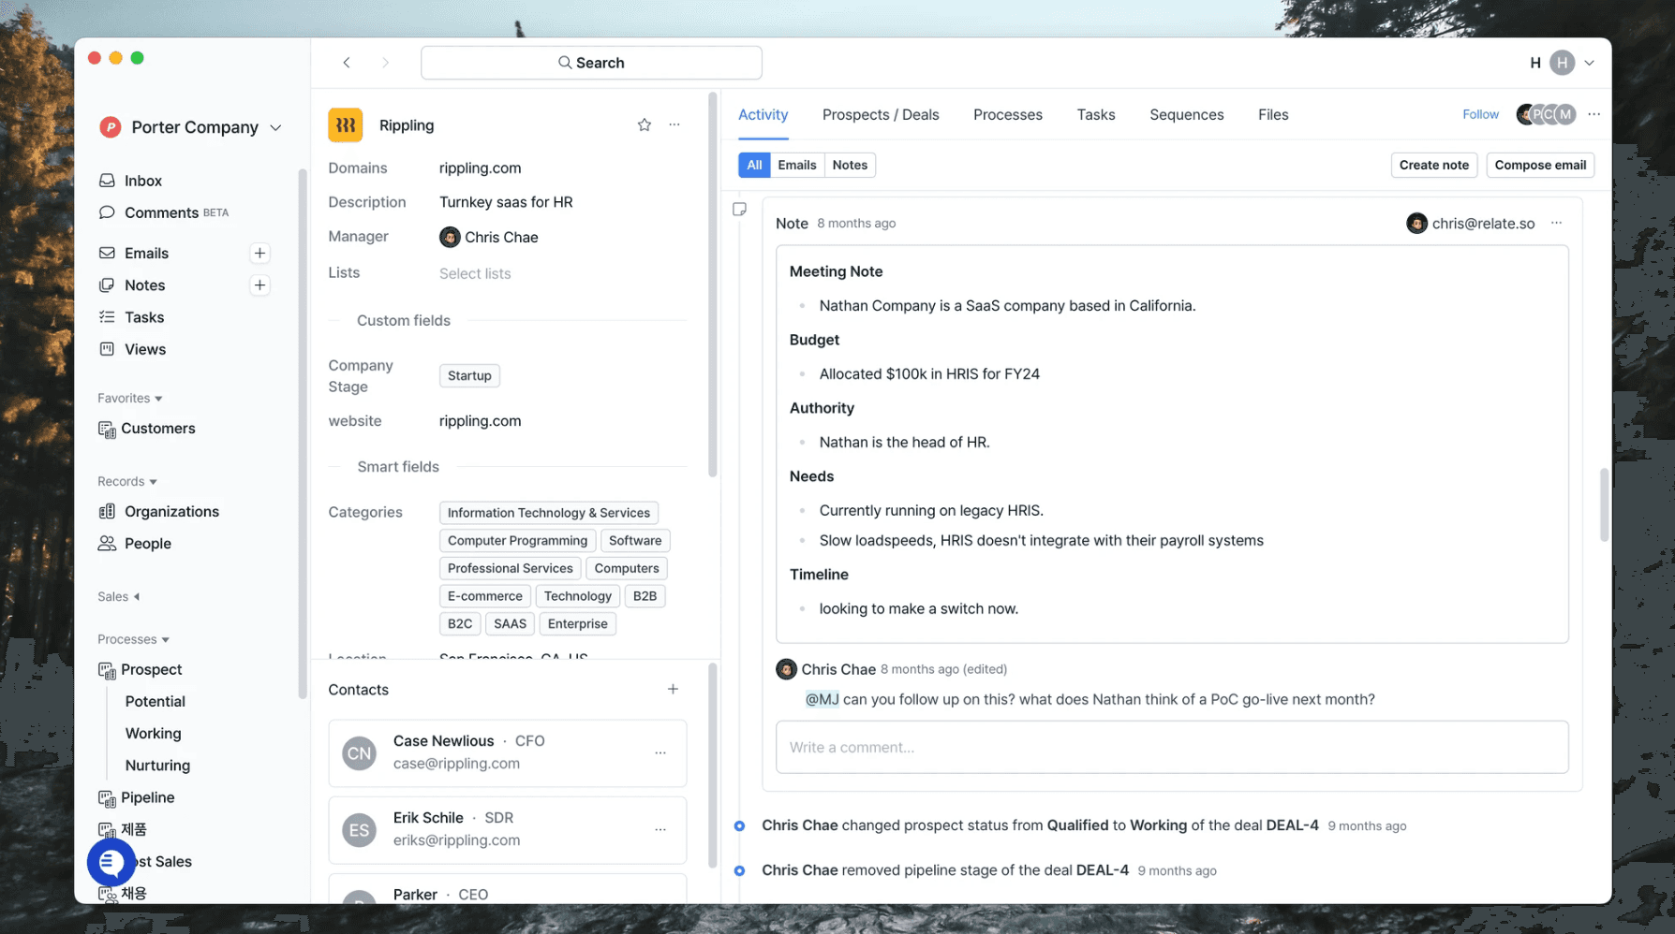Open options for Erik Schile contact
The width and height of the screenshot is (1675, 934).
click(x=660, y=829)
